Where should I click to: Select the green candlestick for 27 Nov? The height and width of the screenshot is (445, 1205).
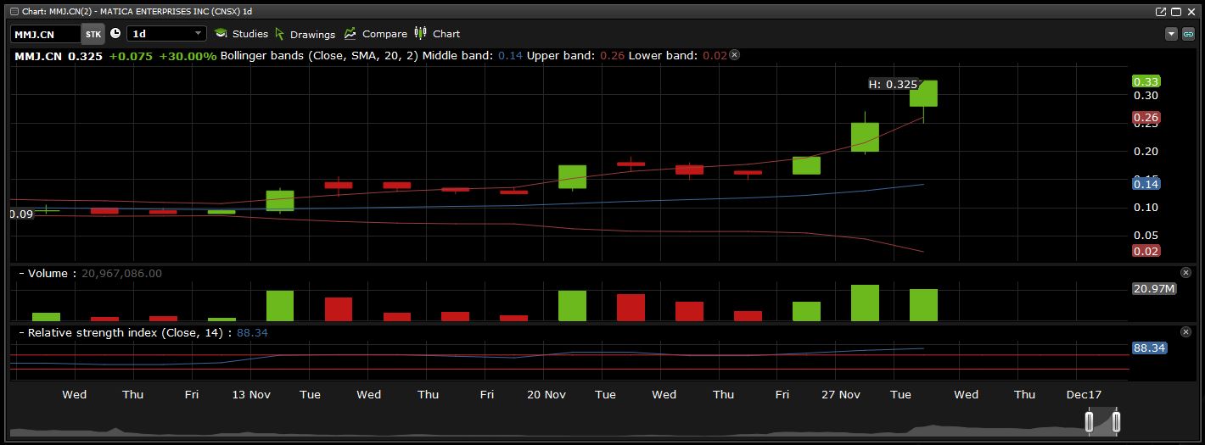tap(865, 136)
